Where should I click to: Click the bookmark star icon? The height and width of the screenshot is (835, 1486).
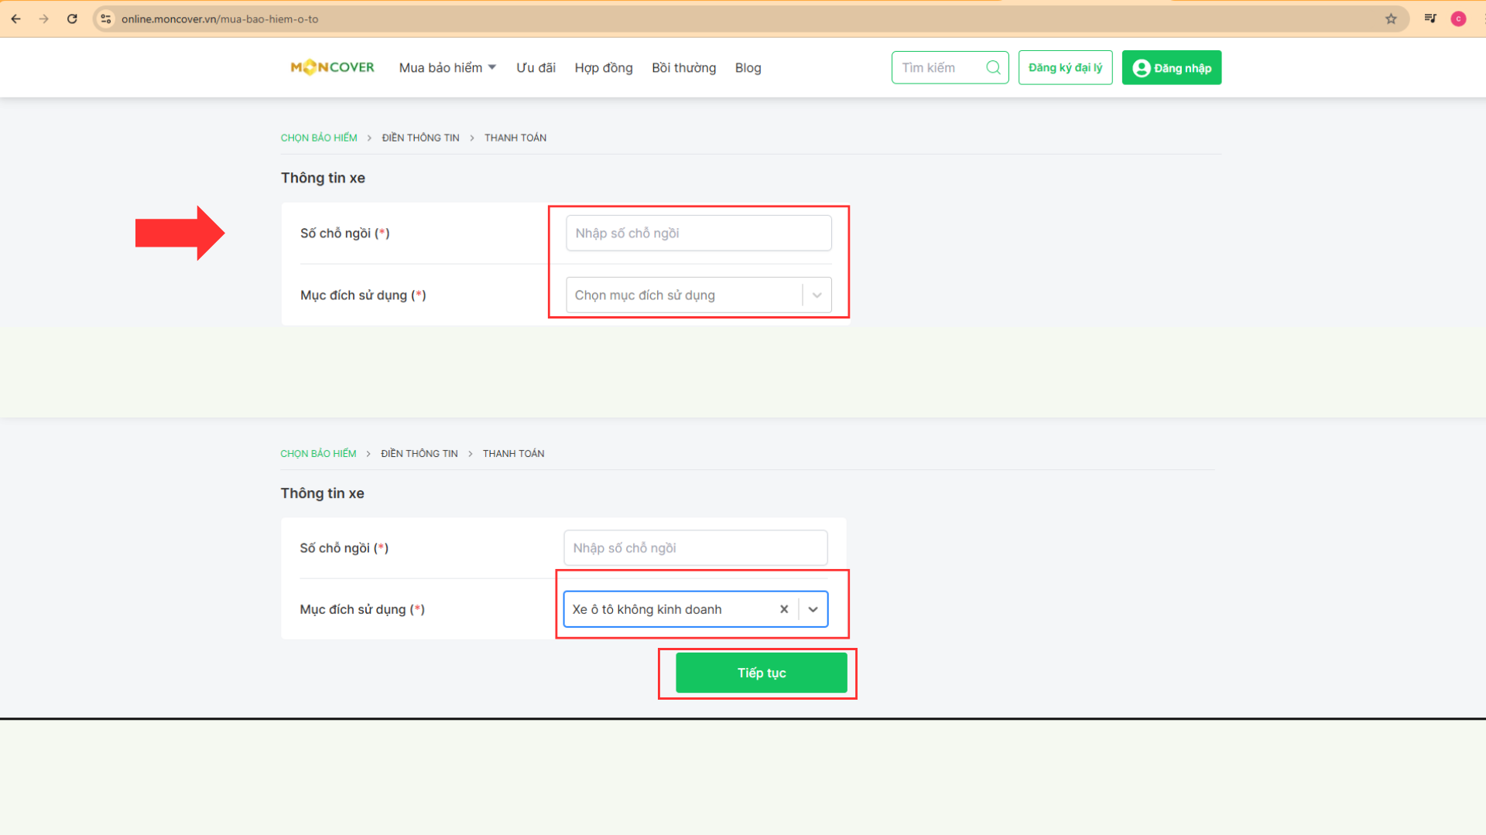1391,19
